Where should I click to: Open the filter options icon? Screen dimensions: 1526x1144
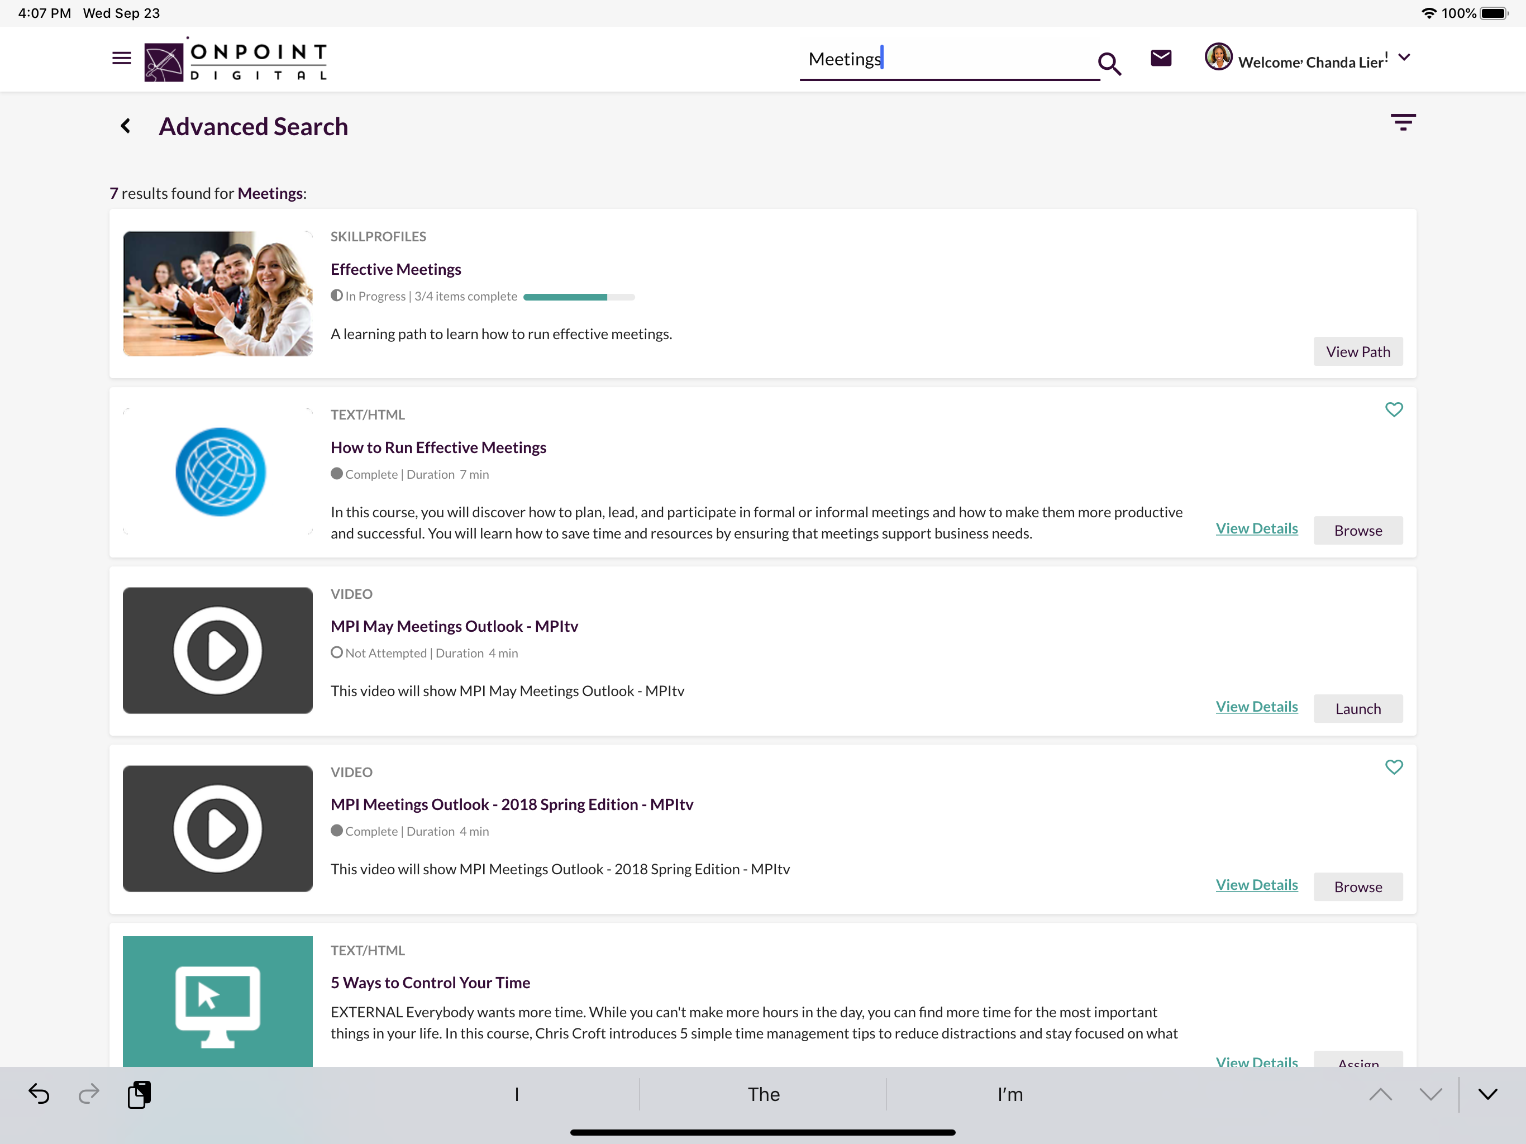(x=1404, y=122)
